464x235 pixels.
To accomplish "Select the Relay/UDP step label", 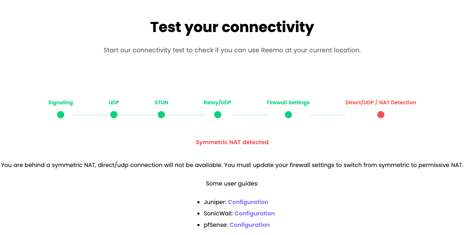I will coord(218,103).
